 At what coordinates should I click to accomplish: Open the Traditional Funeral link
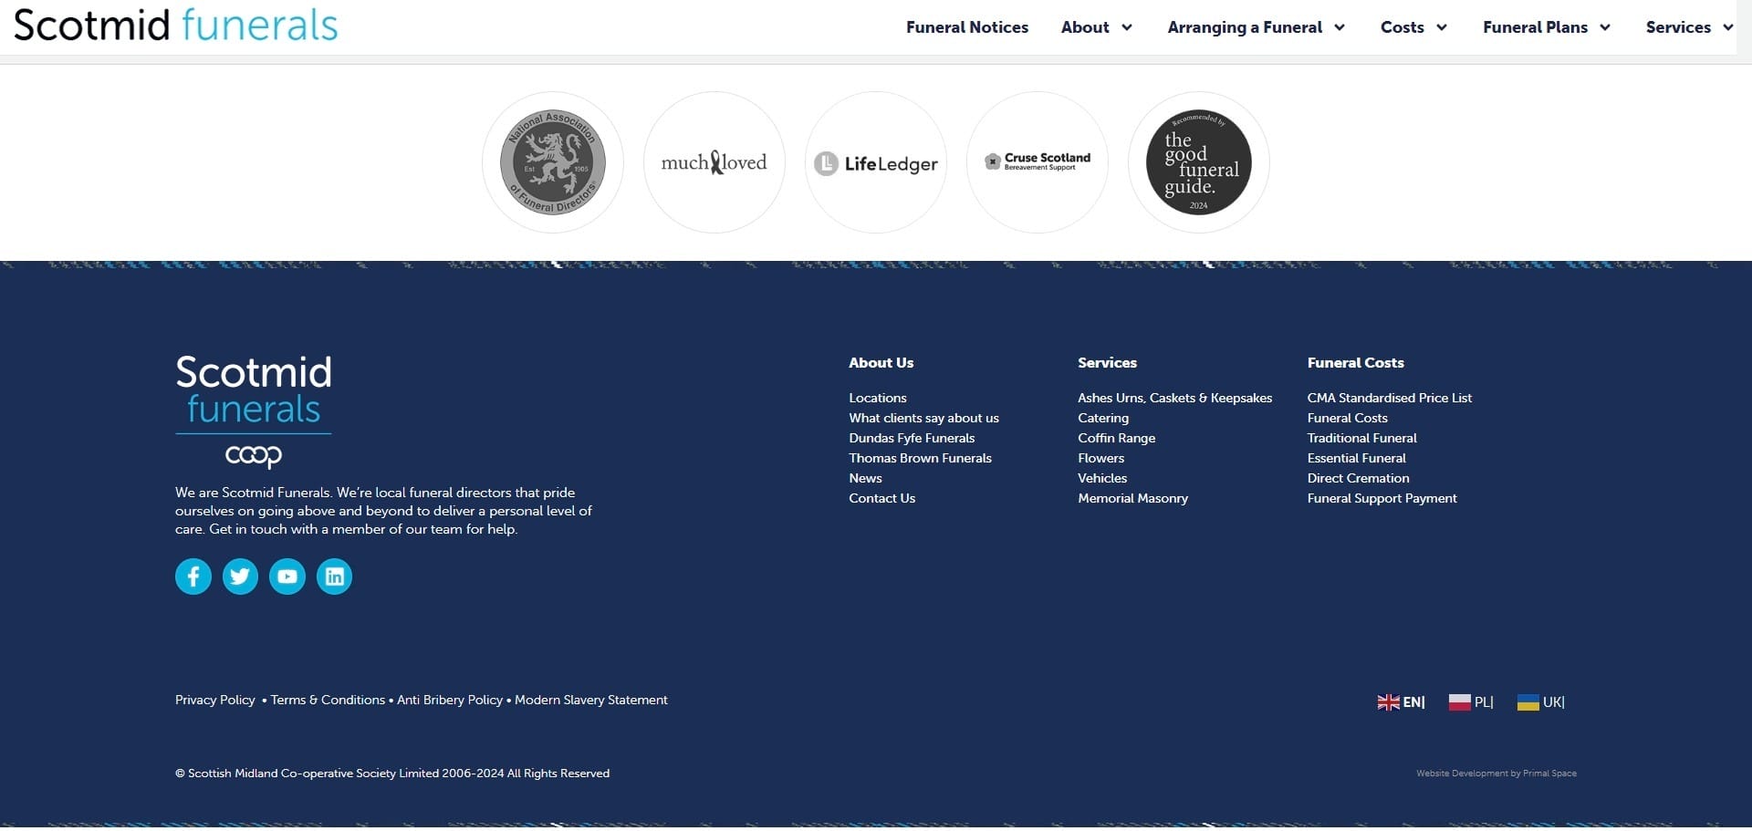pyautogui.click(x=1361, y=438)
